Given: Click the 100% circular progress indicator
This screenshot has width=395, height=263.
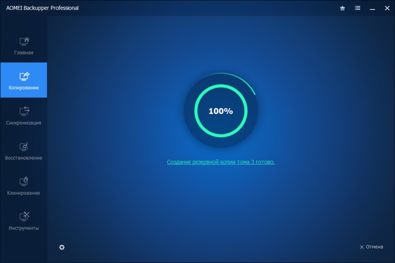Looking at the screenshot, I should coord(220,111).
